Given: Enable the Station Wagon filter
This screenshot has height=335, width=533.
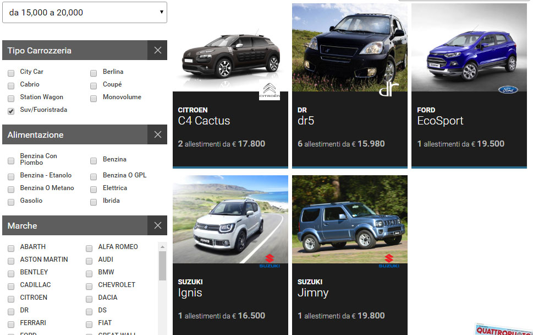Looking at the screenshot, I should (x=11, y=99).
